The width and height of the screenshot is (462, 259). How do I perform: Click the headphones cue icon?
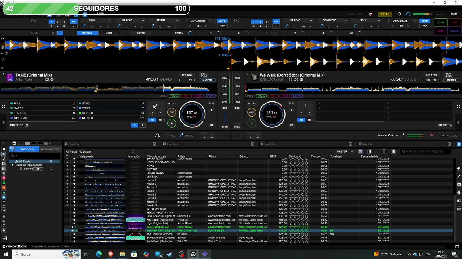pyautogui.click(x=157, y=136)
